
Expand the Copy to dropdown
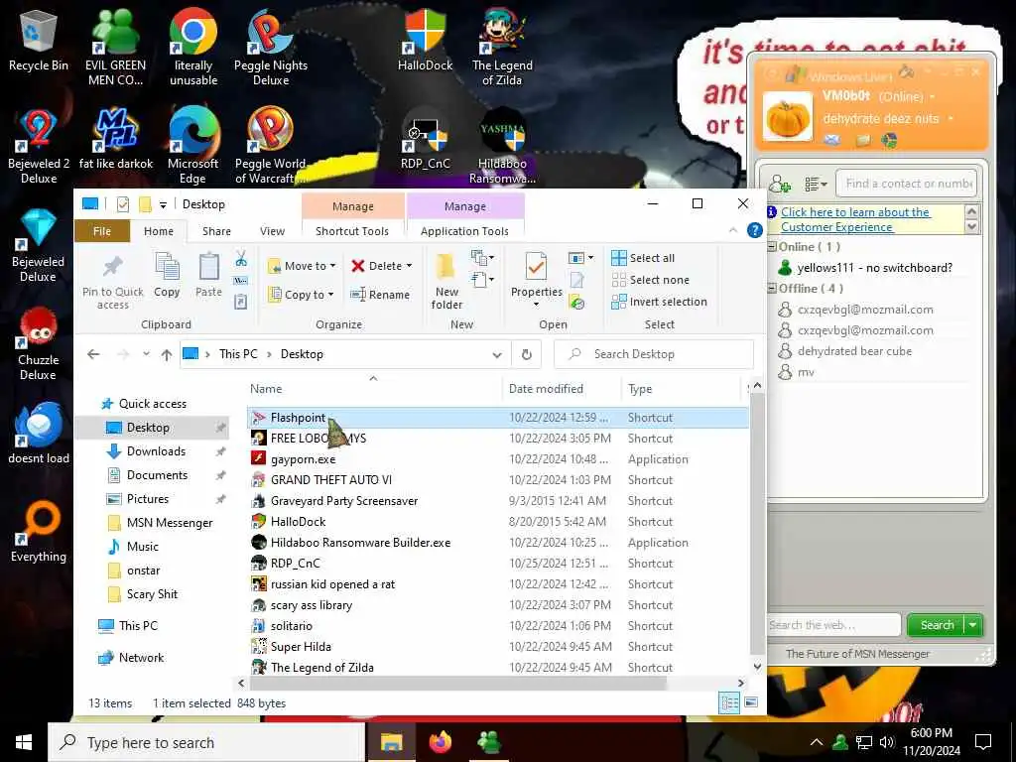pyautogui.click(x=330, y=295)
